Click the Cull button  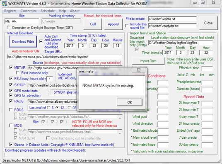93,24
